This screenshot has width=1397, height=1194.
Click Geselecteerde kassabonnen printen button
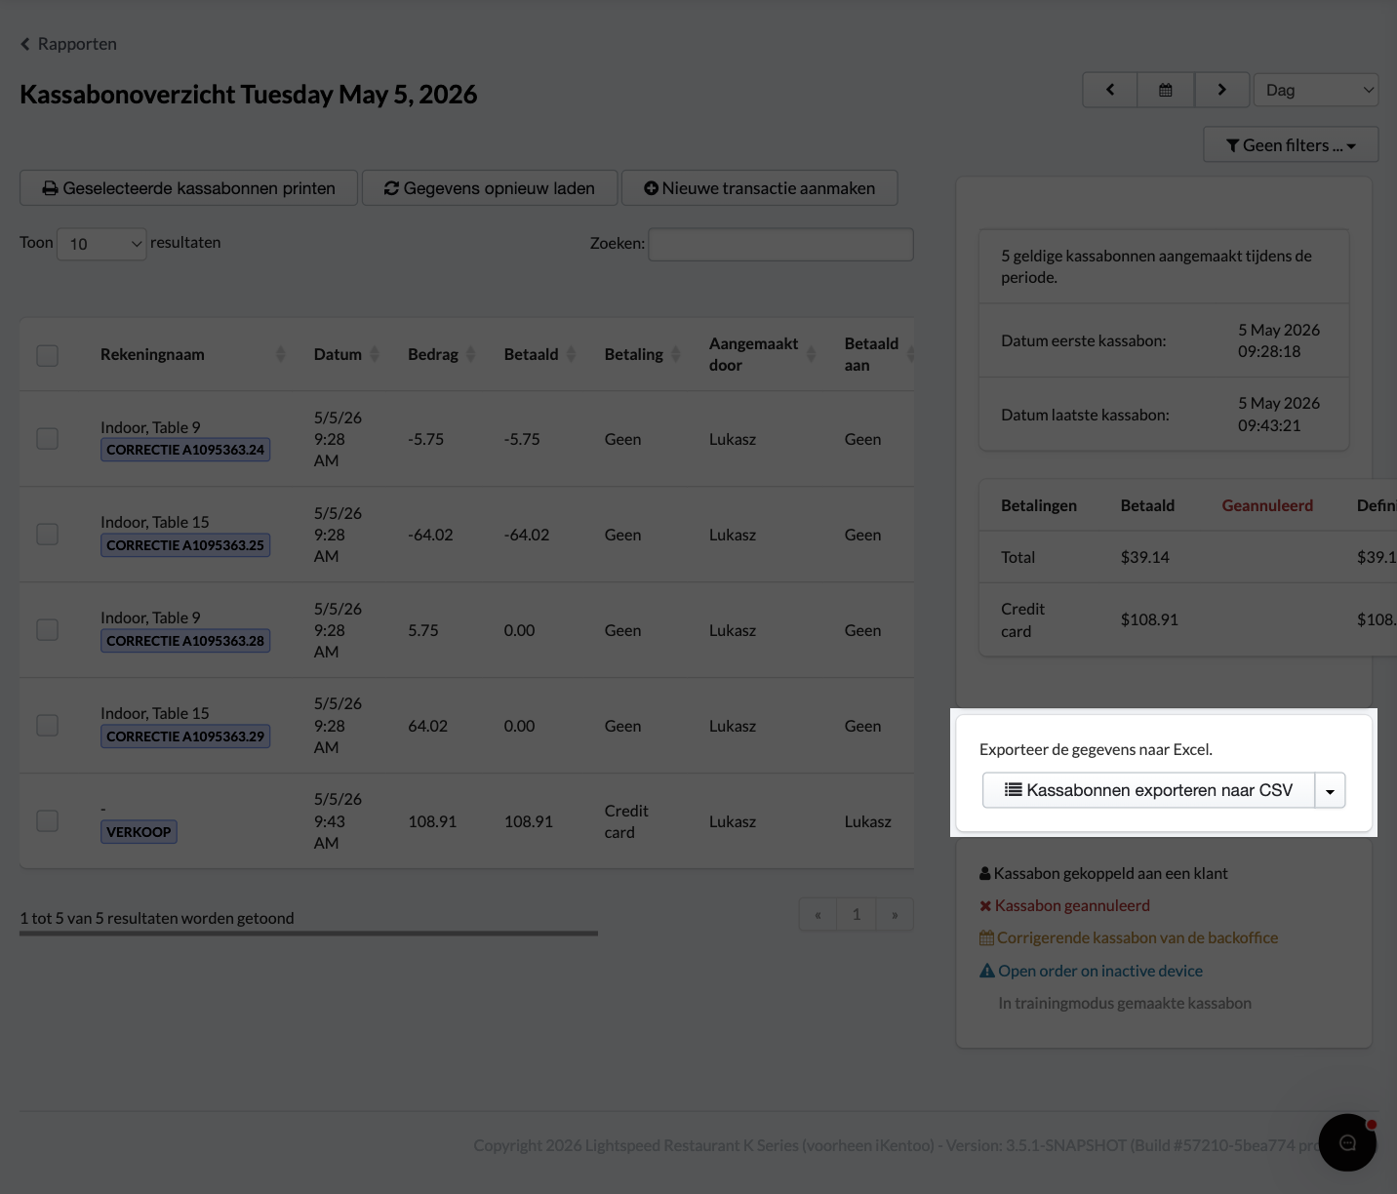coord(189,188)
